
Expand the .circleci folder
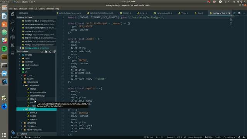(36, 55)
